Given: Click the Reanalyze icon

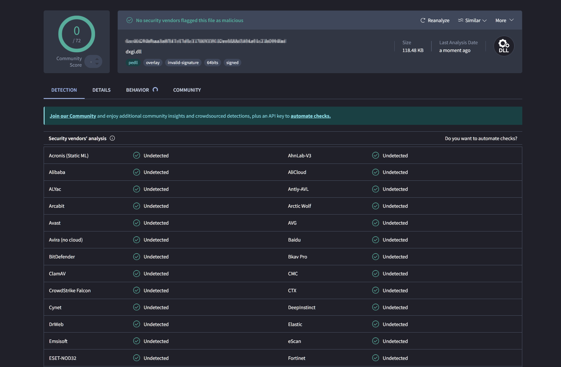Looking at the screenshot, I should coord(423,20).
